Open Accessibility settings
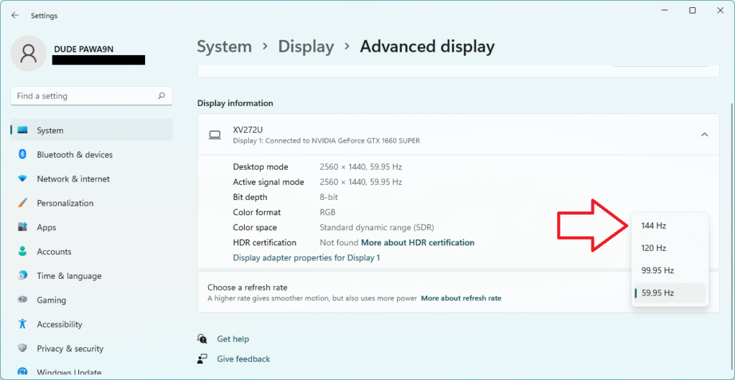The height and width of the screenshot is (380, 735). (x=60, y=325)
